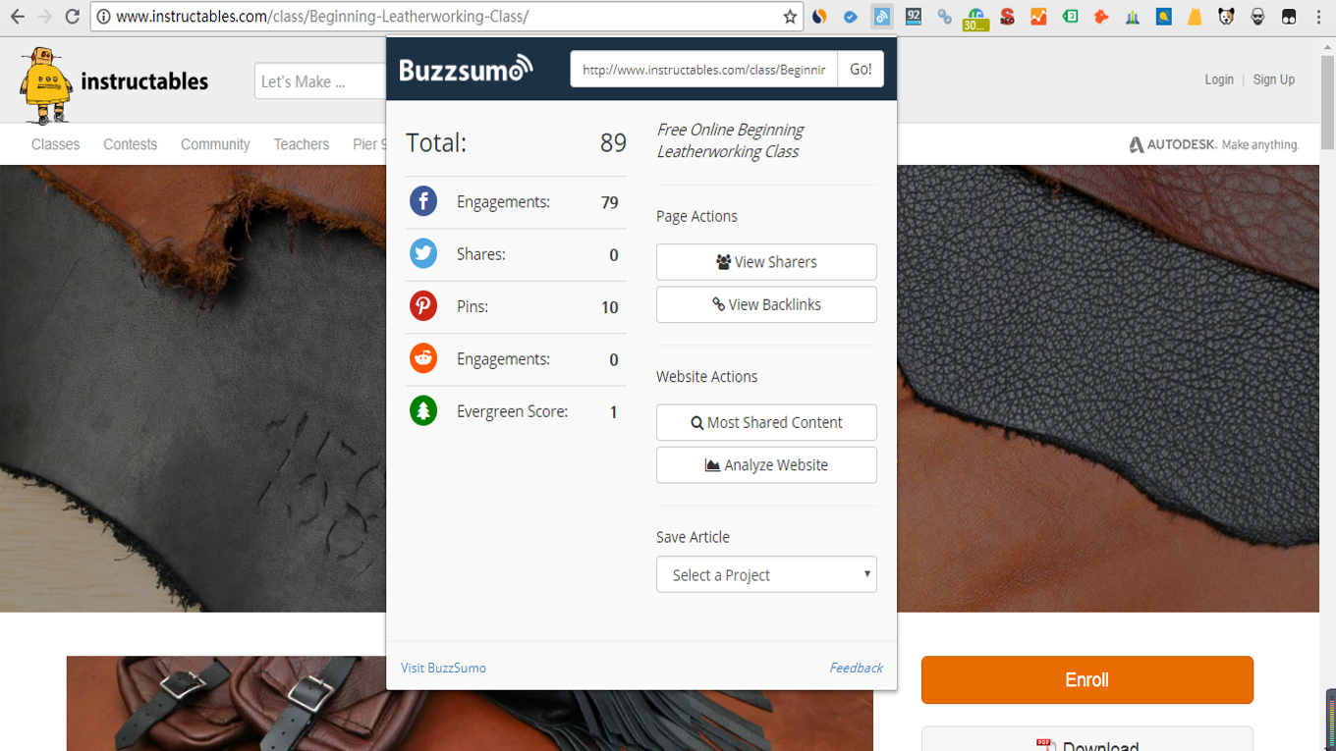
Task: Click the Evergreen Score tree icon
Action: (x=423, y=411)
